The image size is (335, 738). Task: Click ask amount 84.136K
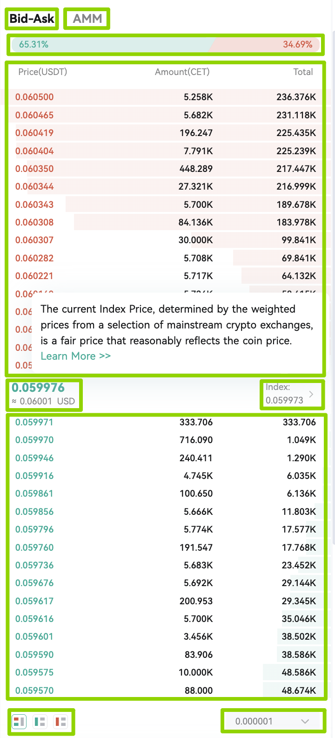[x=196, y=222]
